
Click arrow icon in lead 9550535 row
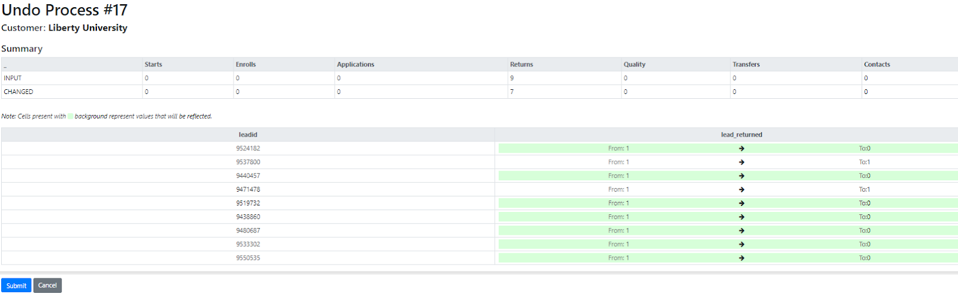click(x=741, y=258)
